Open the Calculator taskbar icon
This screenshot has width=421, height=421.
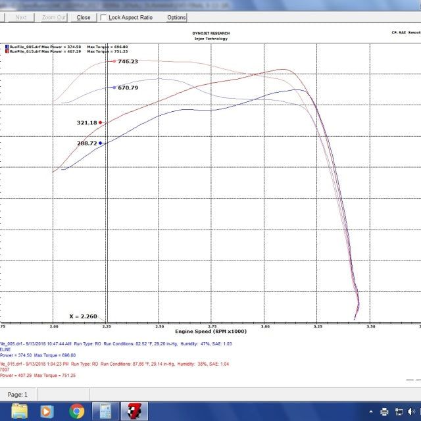[105, 411]
